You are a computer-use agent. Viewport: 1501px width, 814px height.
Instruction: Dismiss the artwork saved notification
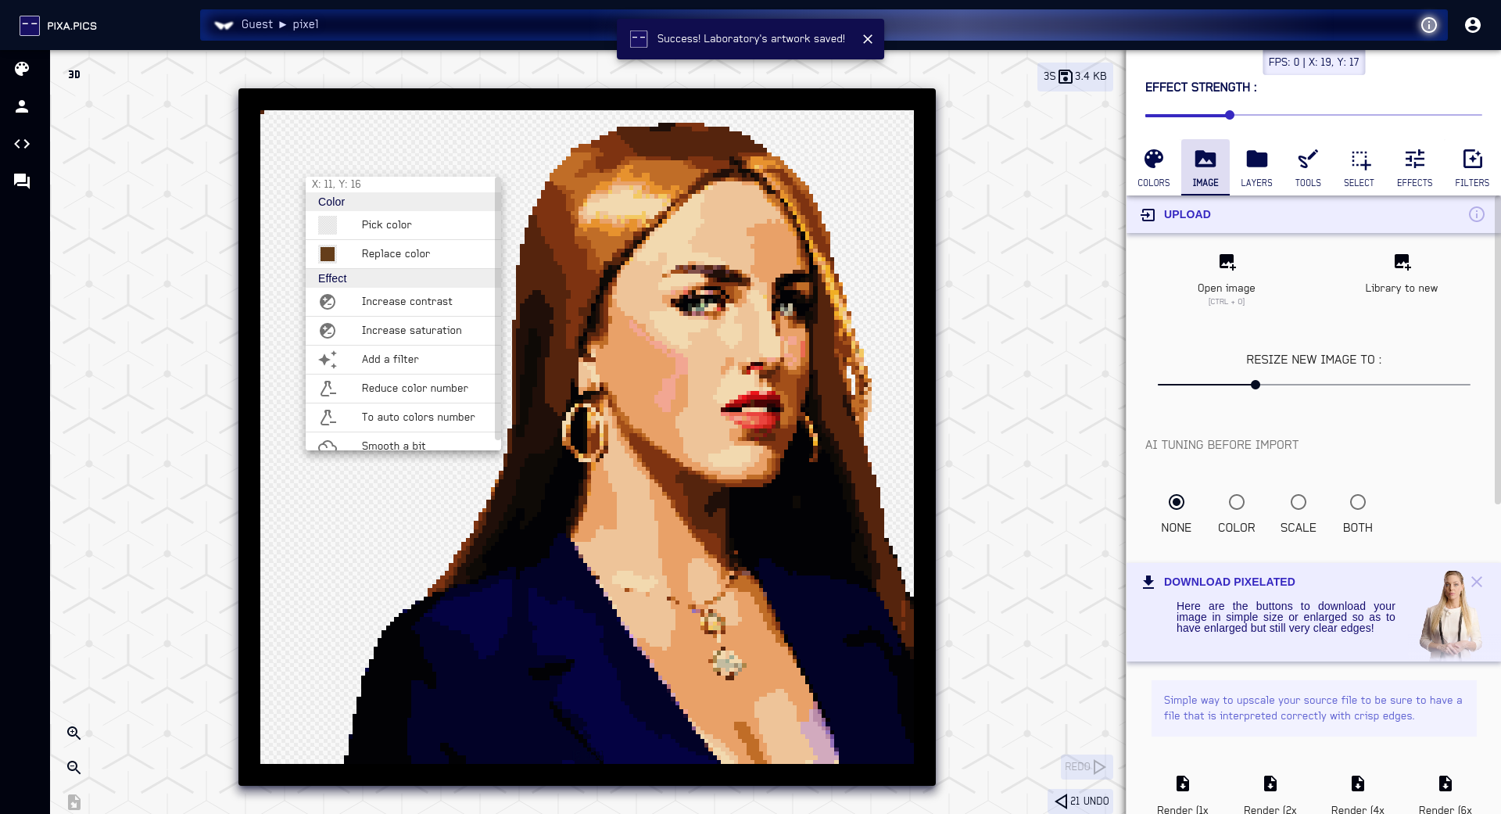point(868,39)
